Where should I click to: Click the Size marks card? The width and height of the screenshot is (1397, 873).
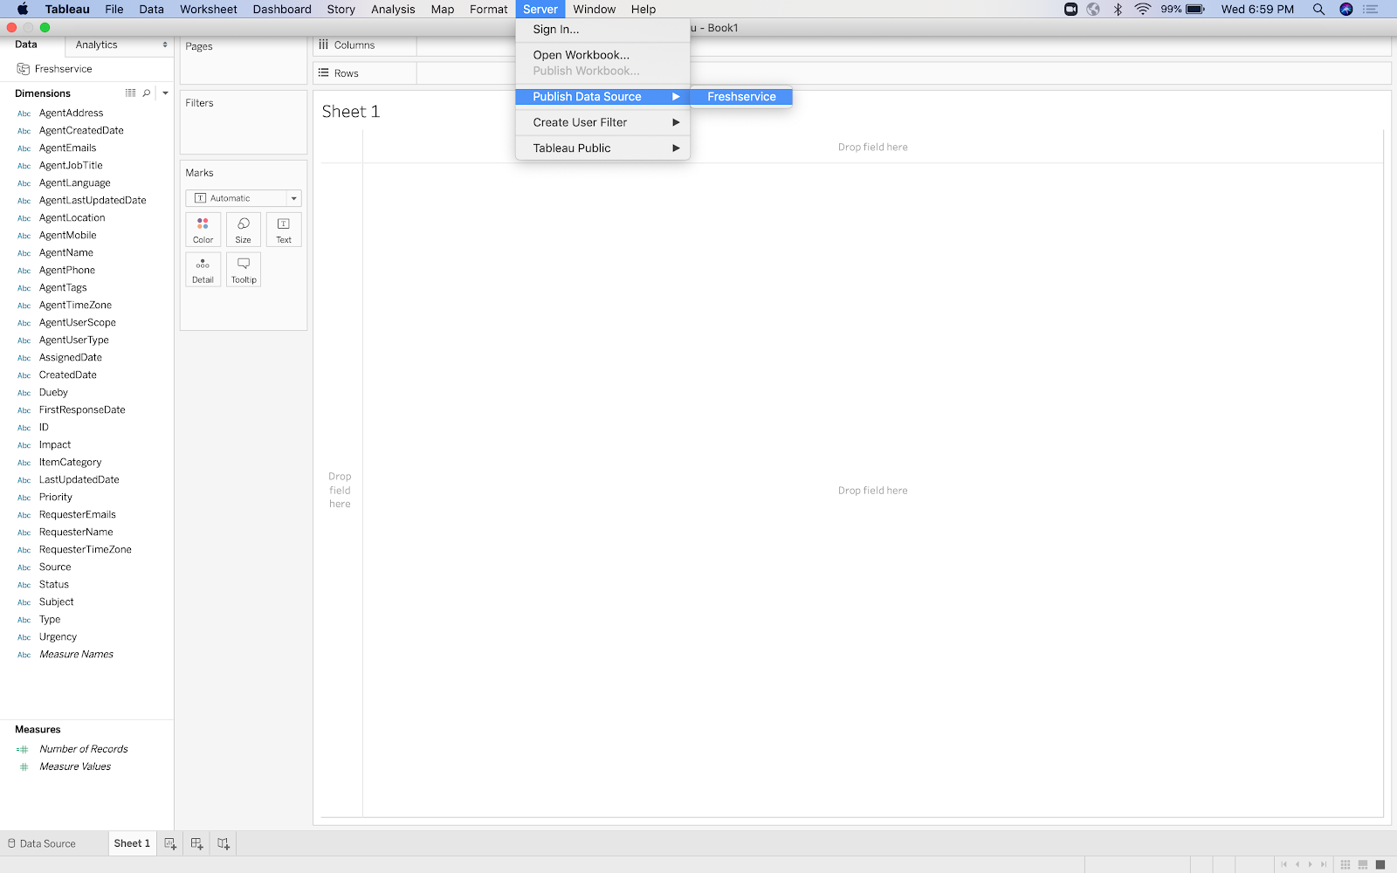click(244, 230)
